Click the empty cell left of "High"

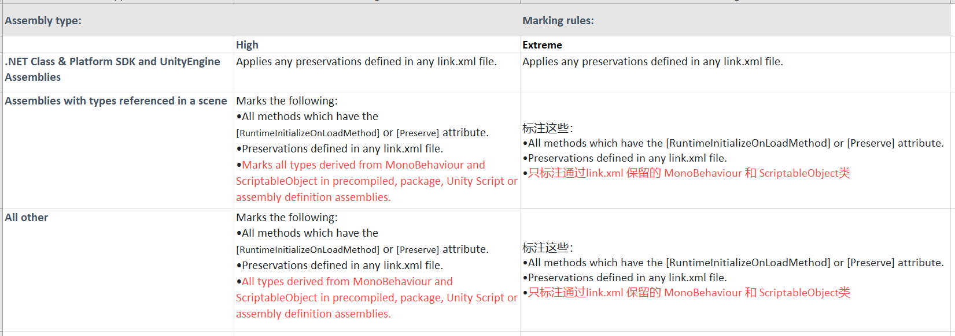point(118,45)
